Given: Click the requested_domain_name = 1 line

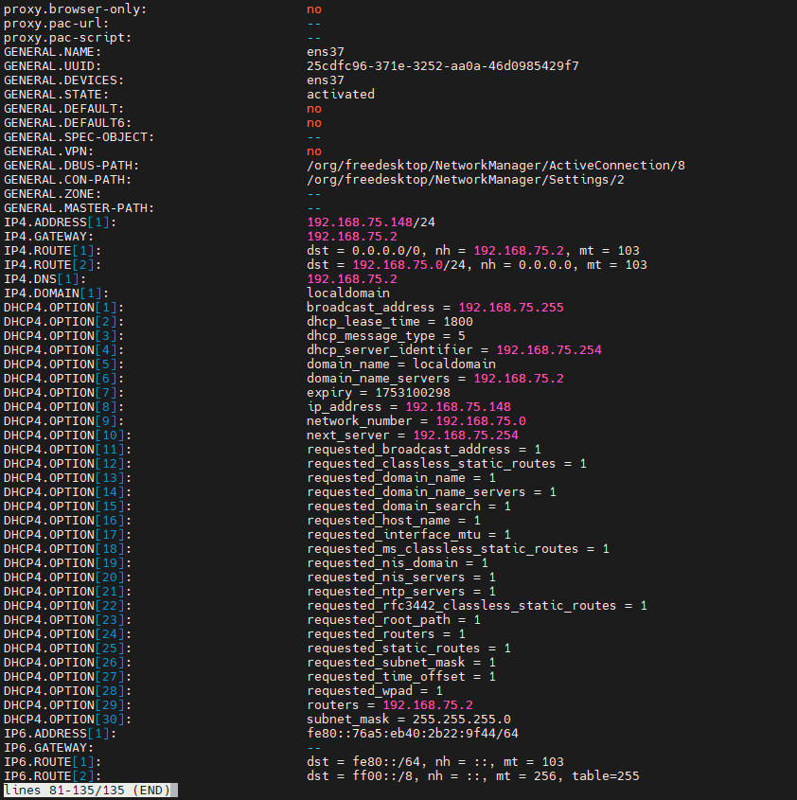Looking at the screenshot, I should pyautogui.click(x=401, y=477).
